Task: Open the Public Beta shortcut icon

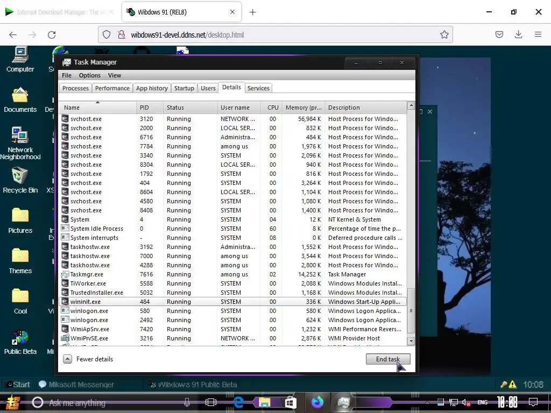Action: (20, 337)
